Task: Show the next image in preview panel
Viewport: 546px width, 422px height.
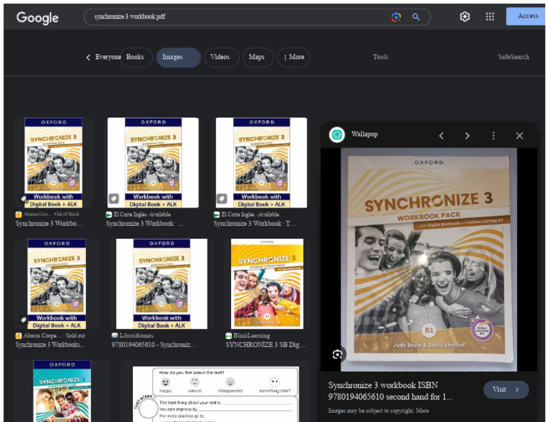Action: pyautogui.click(x=467, y=136)
